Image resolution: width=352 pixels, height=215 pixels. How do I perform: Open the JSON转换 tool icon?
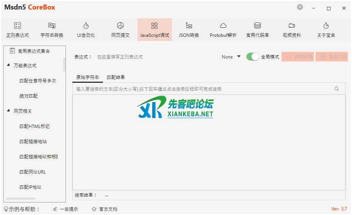[189, 26]
